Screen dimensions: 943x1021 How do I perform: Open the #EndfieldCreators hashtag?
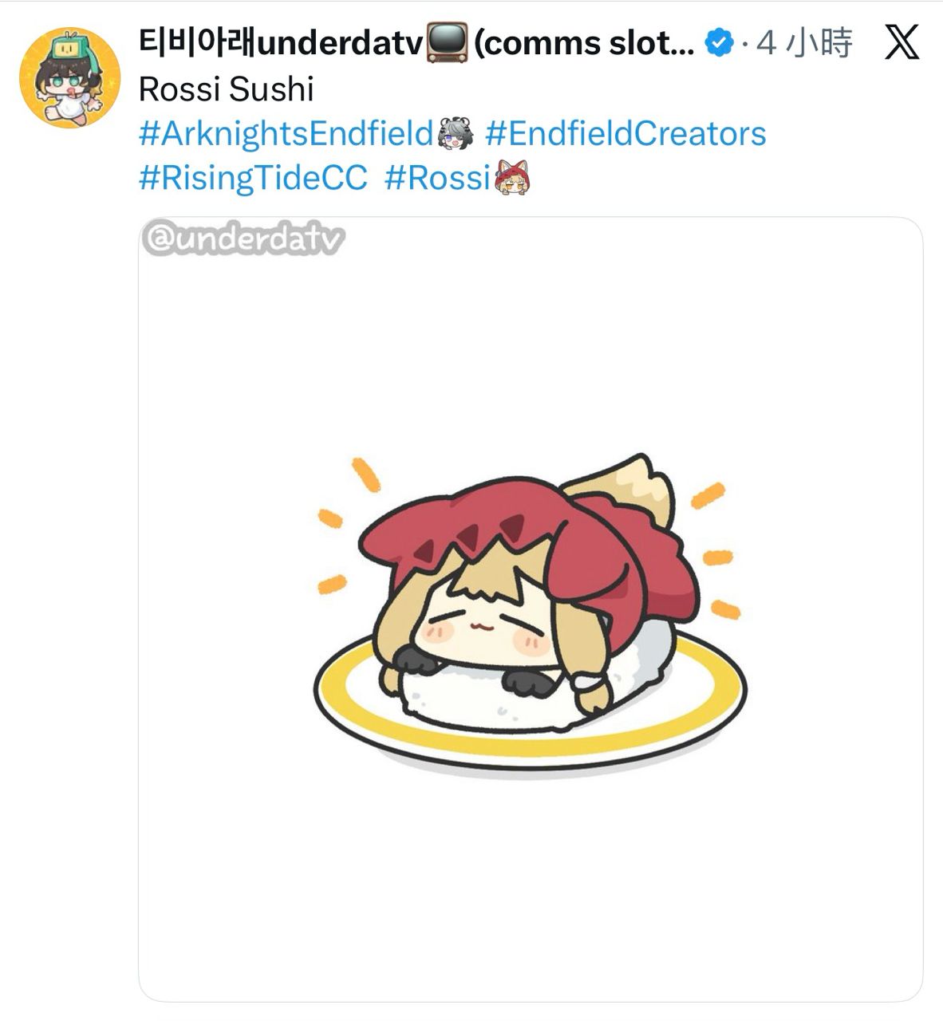point(625,133)
